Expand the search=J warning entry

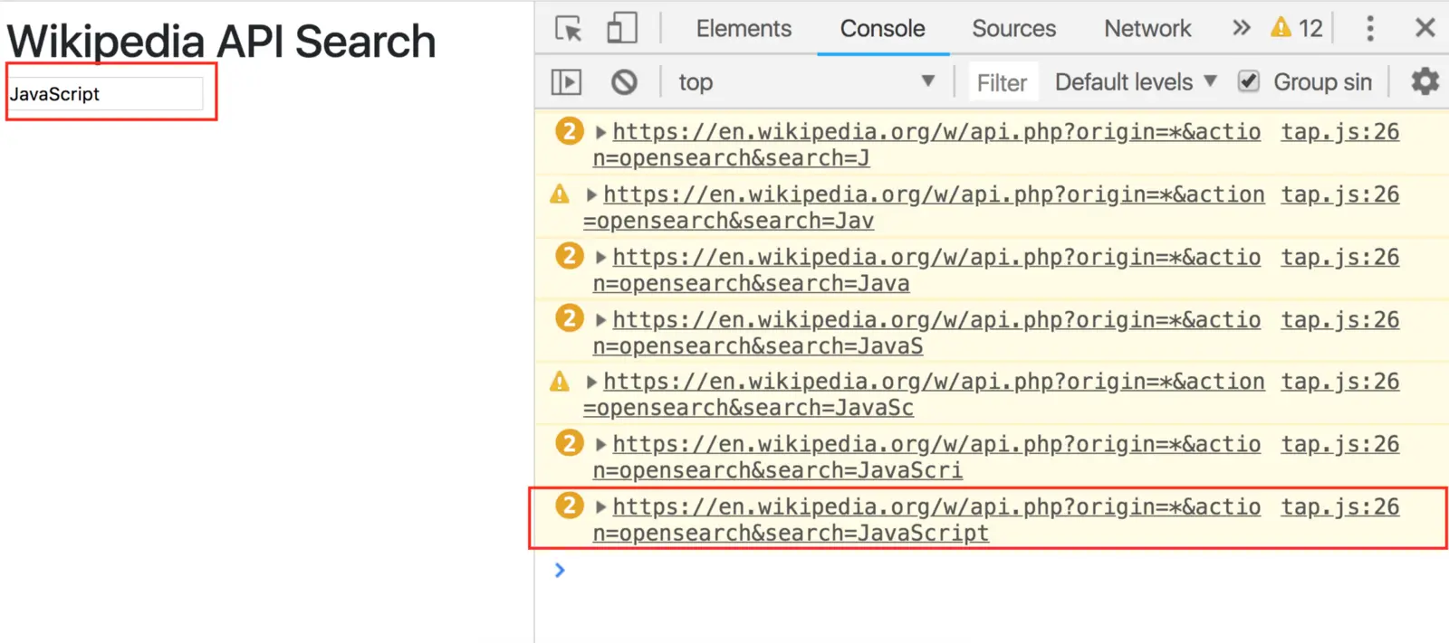click(600, 132)
